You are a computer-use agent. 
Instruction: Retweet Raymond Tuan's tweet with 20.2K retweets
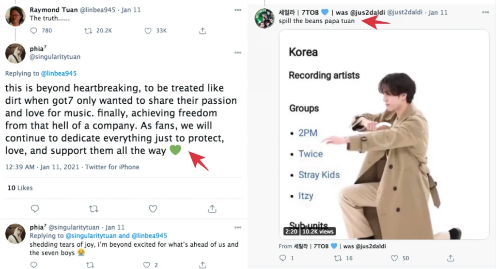point(89,31)
